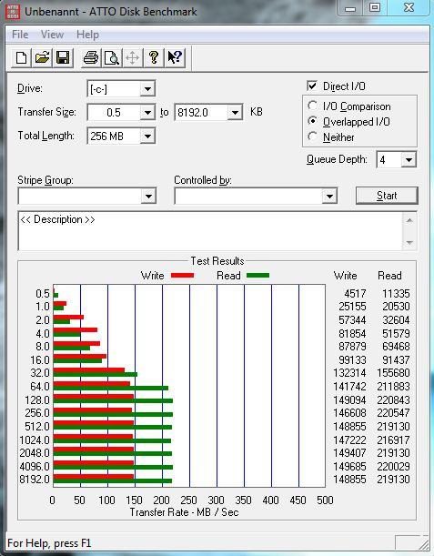Open the Queue Depth dropdown
434x556 pixels.
(396, 160)
